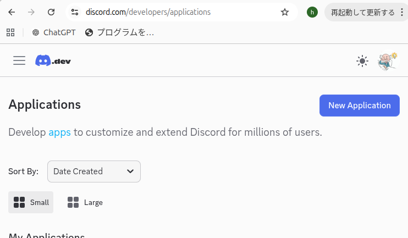
Task: Click the address bar URL field
Action: click(x=176, y=12)
